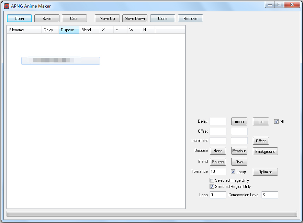This screenshot has height=223, width=303.
Task: Click the Compression Level input field
Action: coord(270,195)
